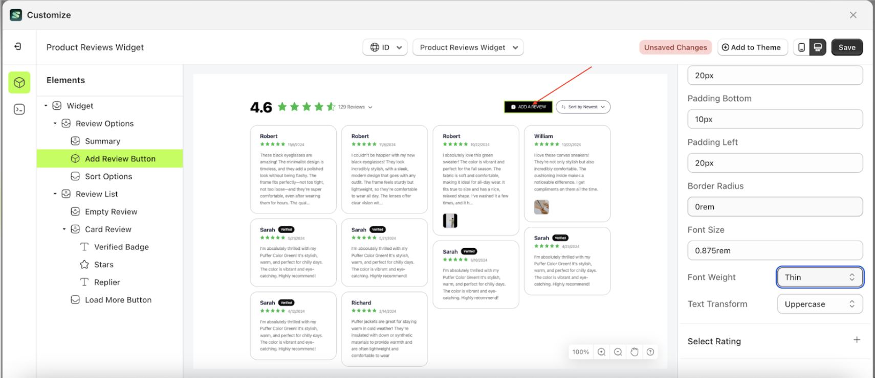Open the Text Transform Uppercase dropdown
This screenshot has height=378, width=875.
click(x=820, y=304)
